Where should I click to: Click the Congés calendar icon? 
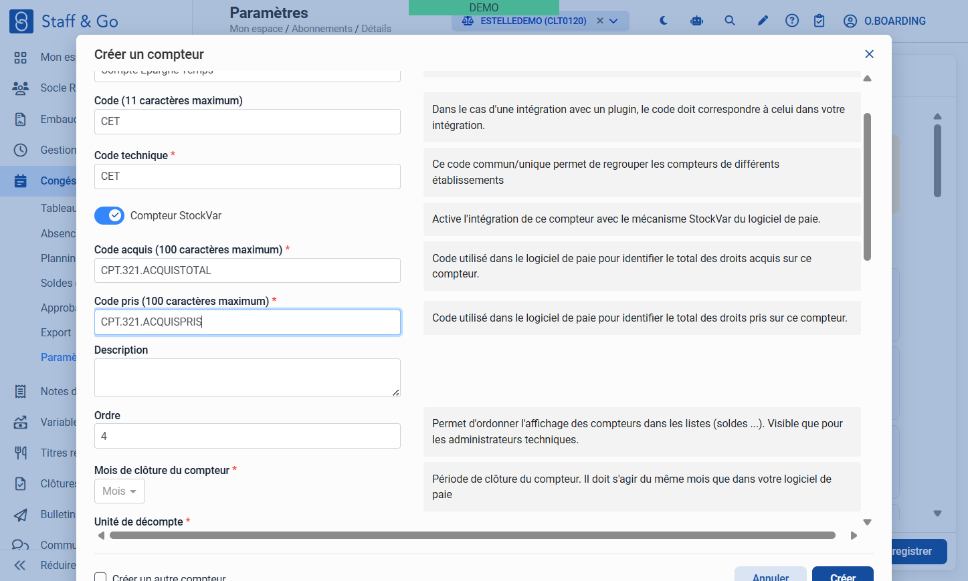coord(21,181)
